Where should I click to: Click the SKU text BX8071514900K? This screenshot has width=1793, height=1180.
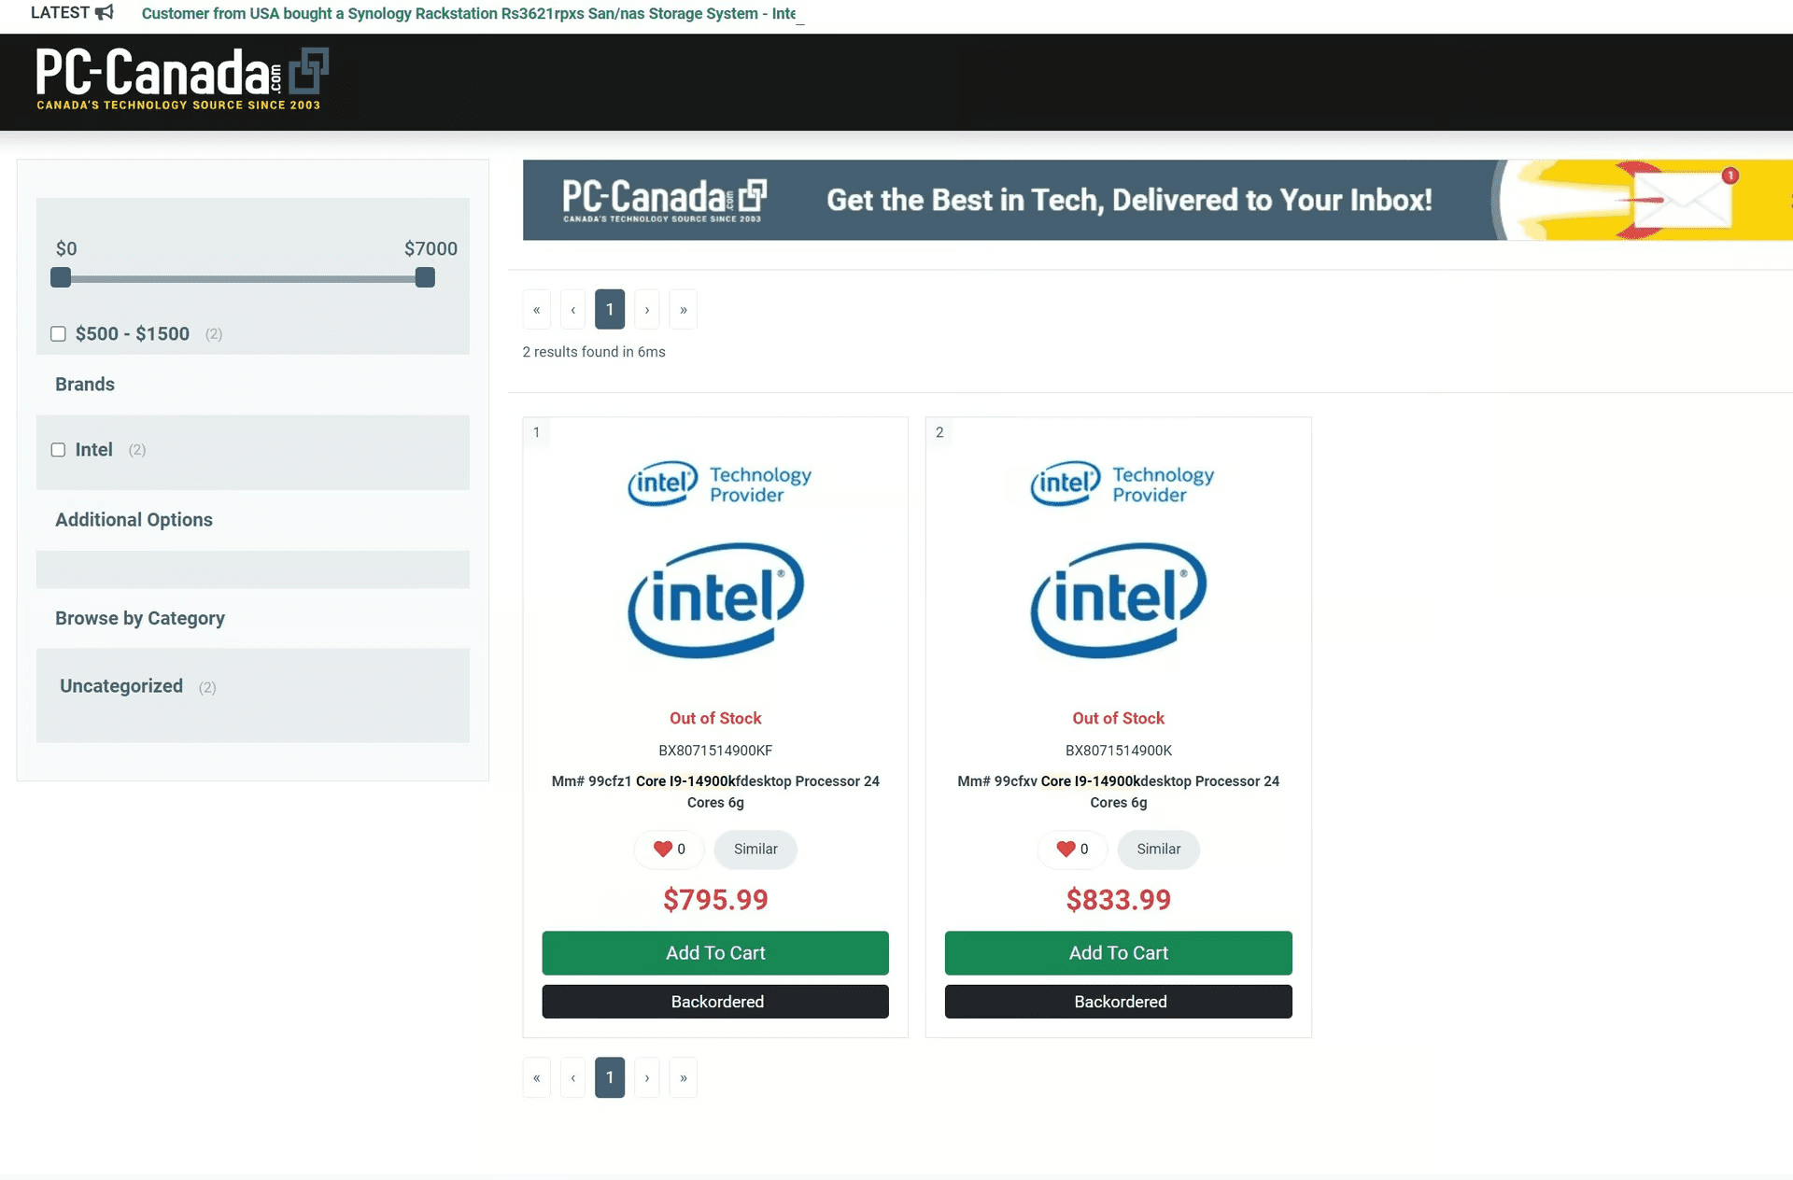tap(1119, 751)
